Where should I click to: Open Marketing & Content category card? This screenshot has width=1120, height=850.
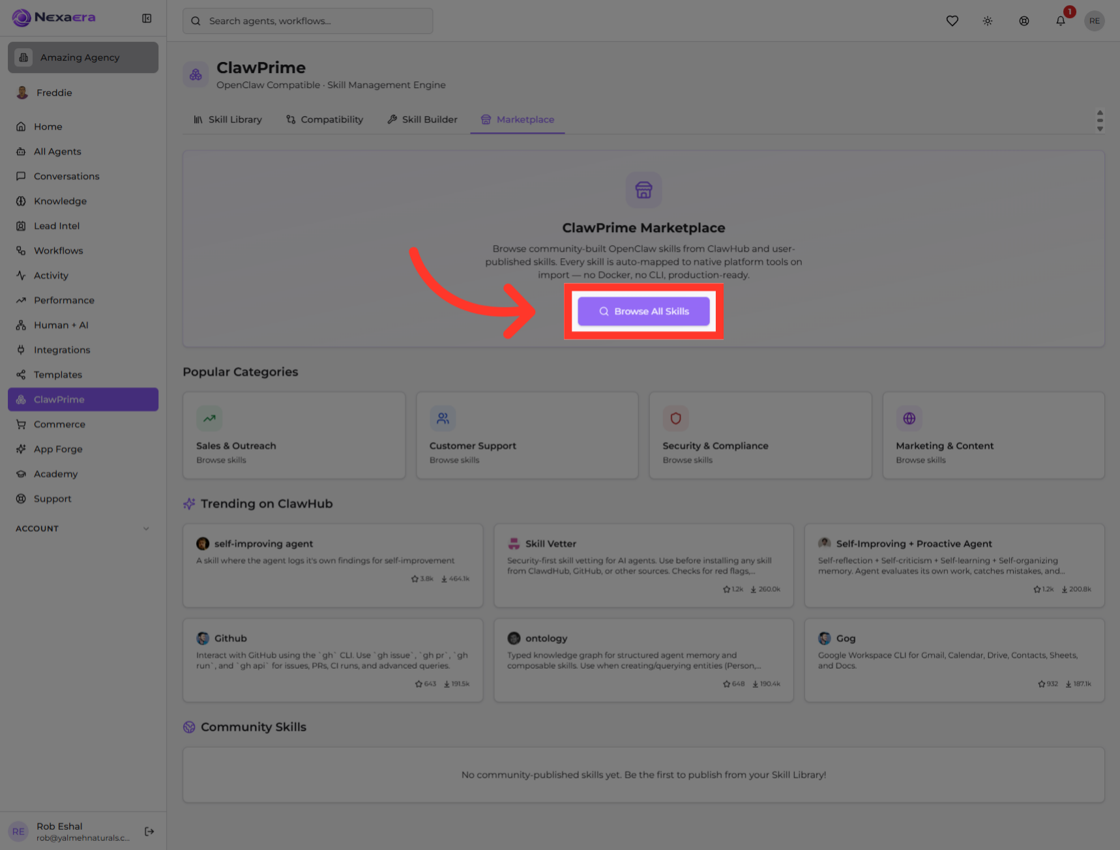point(994,435)
